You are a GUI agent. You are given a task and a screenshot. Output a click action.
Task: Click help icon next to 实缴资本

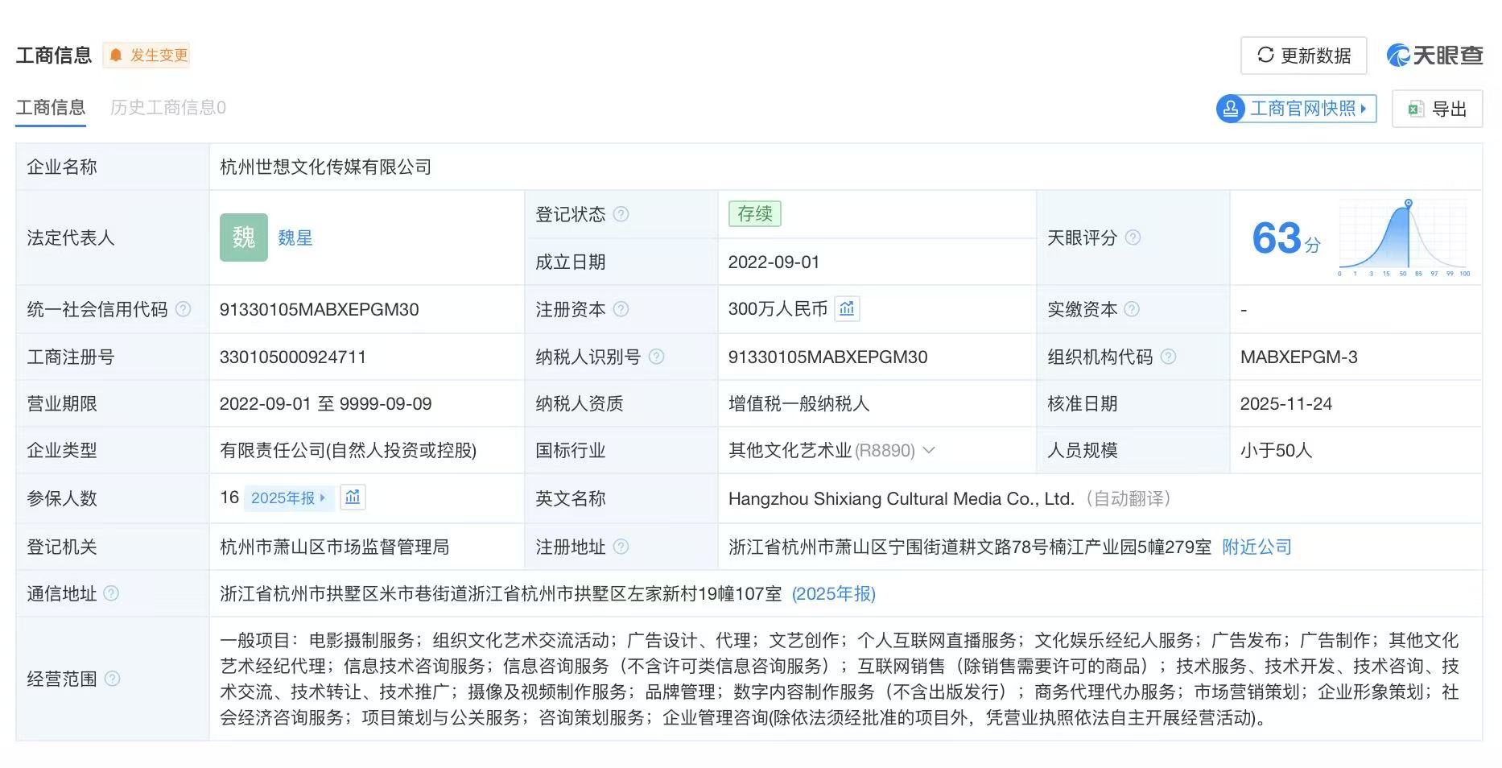(x=1132, y=309)
